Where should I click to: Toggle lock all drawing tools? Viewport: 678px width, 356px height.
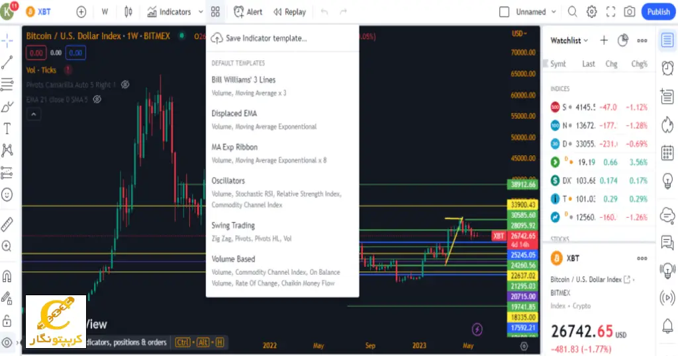[7, 320]
